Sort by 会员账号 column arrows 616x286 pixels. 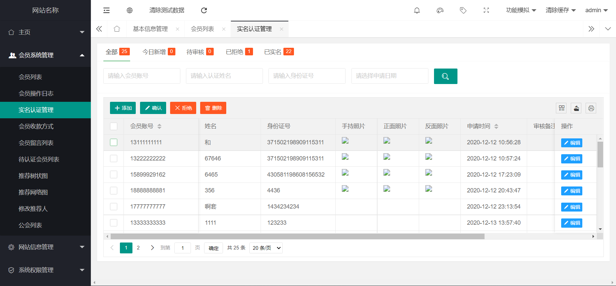pos(160,126)
